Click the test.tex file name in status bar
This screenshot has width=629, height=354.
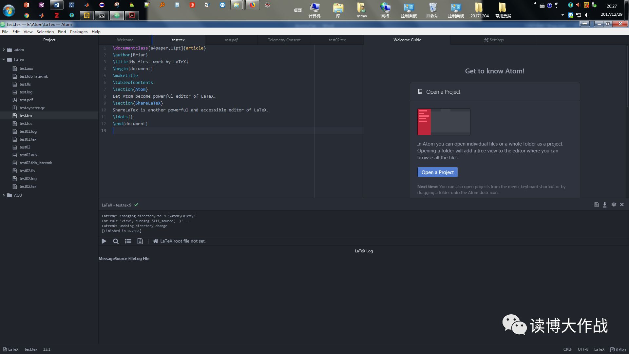coord(31,349)
